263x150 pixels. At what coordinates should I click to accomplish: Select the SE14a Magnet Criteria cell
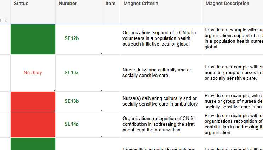[161, 125]
